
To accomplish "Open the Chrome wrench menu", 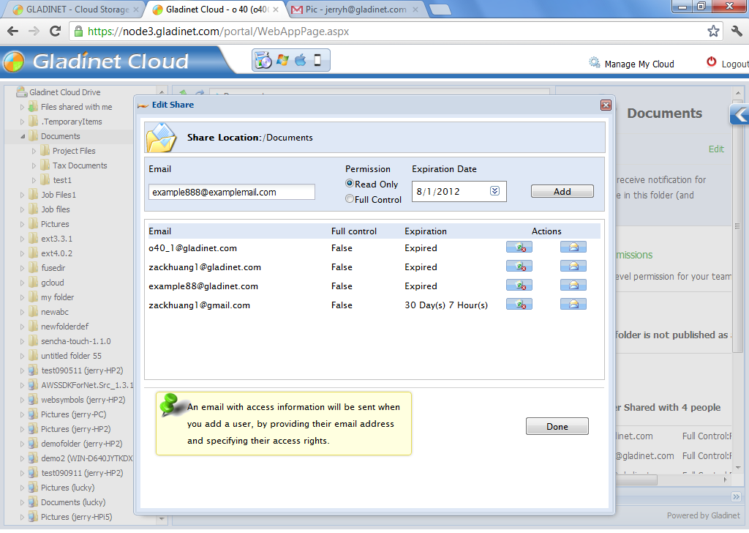I will (737, 31).
